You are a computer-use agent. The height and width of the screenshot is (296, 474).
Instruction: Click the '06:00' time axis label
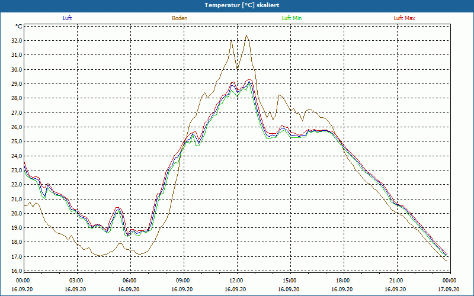129,281
